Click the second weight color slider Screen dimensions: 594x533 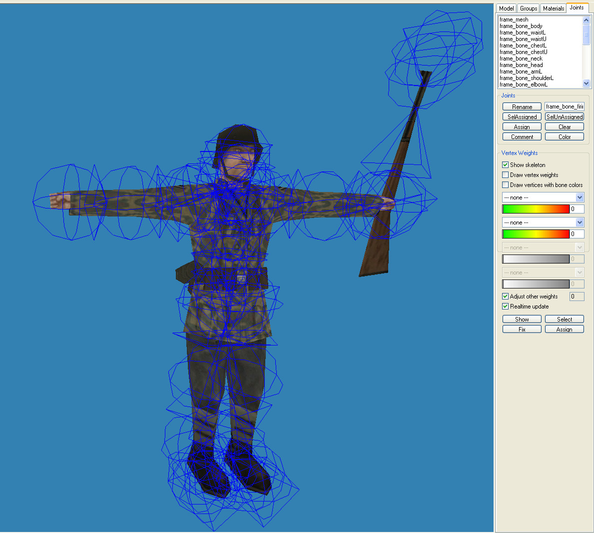click(536, 233)
